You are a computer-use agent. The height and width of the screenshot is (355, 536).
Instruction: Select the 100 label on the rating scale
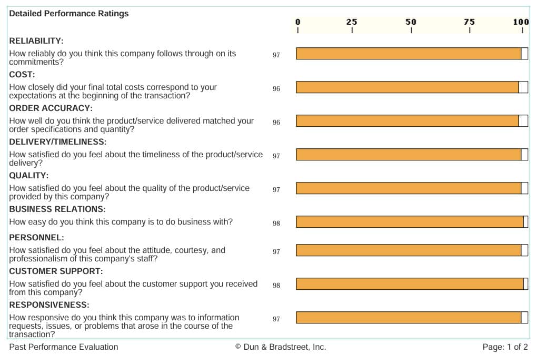[521, 22]
